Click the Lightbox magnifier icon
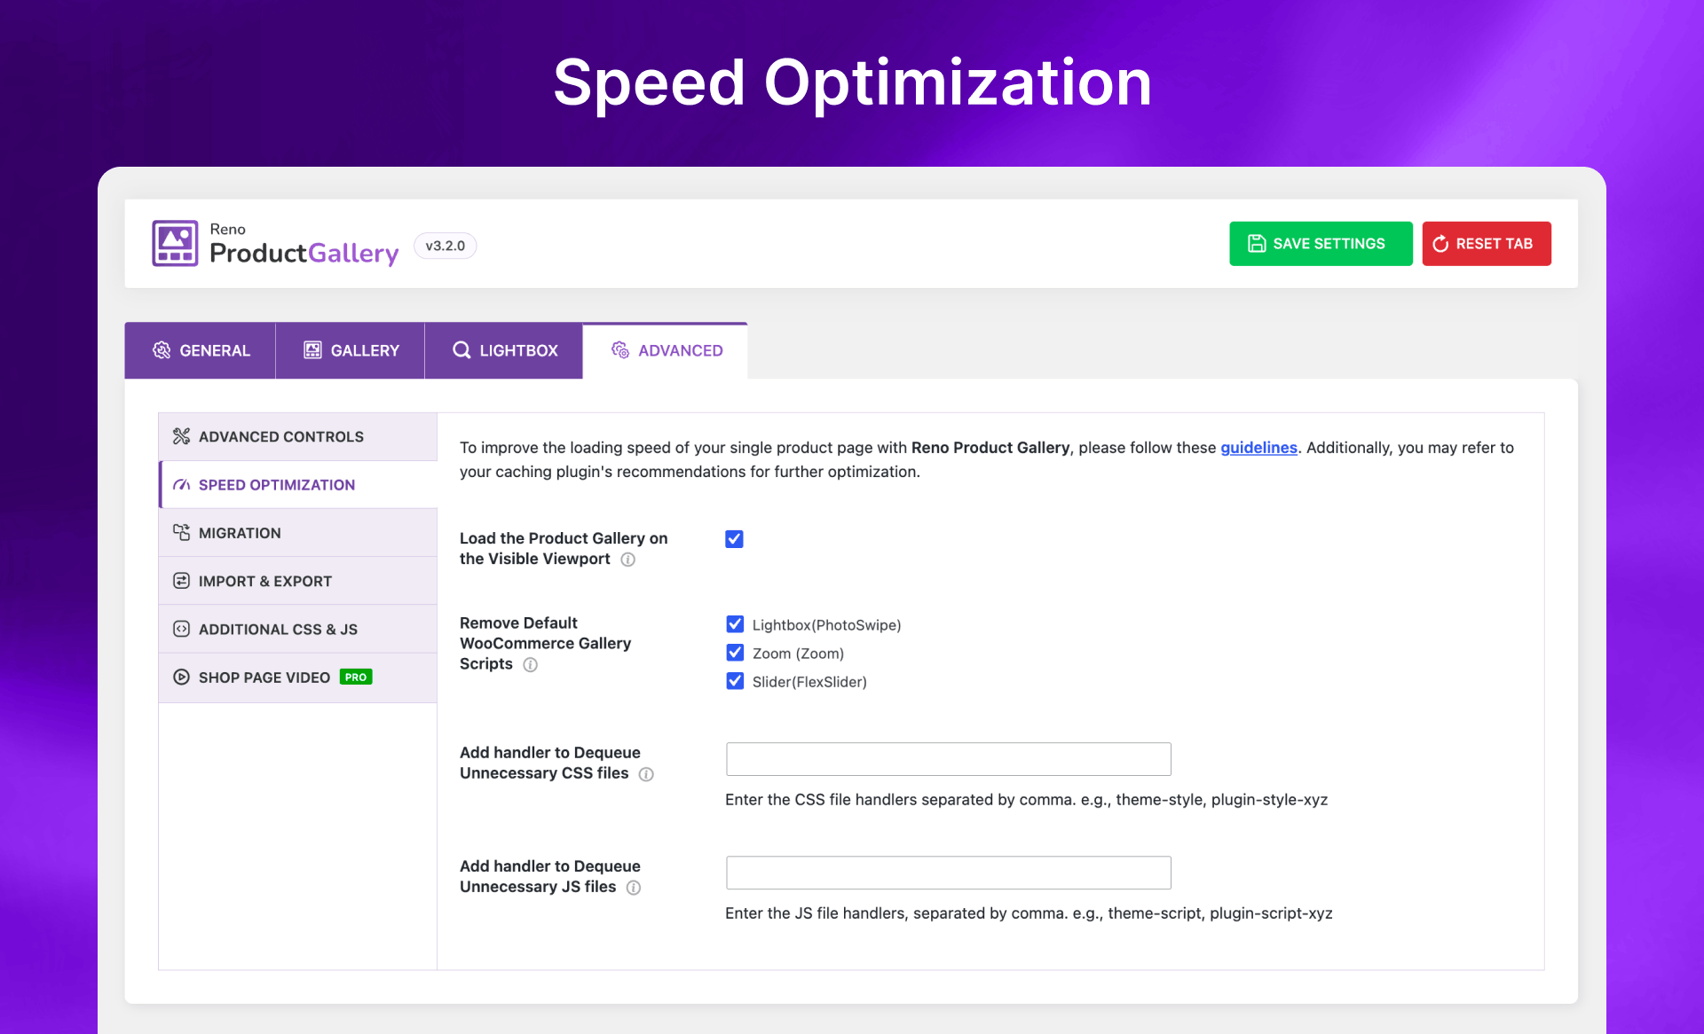1704x1034 pixels. point(461,350)
